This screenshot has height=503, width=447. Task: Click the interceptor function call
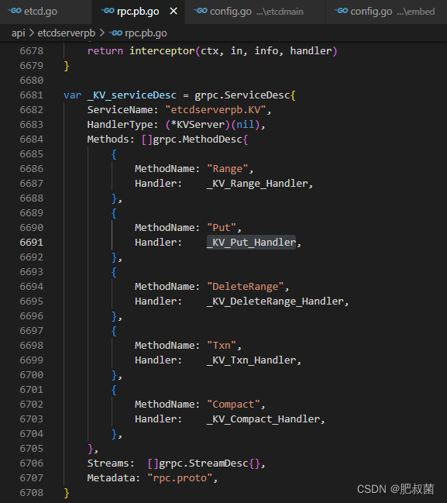[162, 51]
